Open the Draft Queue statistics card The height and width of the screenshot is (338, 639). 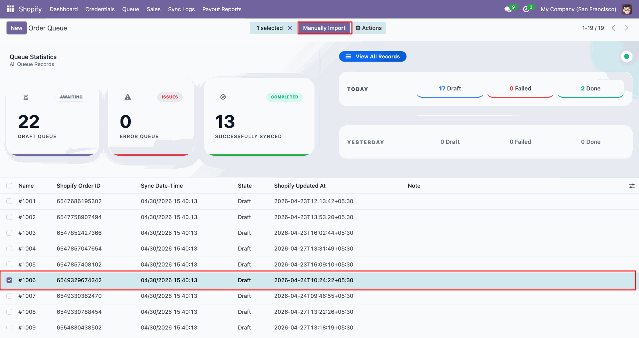[53, 117]
